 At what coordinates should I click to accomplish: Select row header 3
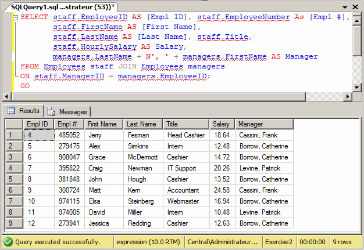(x=14, y=157)
